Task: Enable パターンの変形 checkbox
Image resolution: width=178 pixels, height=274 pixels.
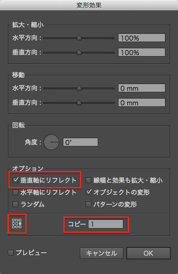Action: click(89, 204)
